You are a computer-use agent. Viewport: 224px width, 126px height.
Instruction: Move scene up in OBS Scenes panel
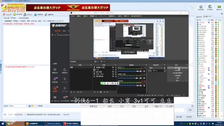[78, 92]
